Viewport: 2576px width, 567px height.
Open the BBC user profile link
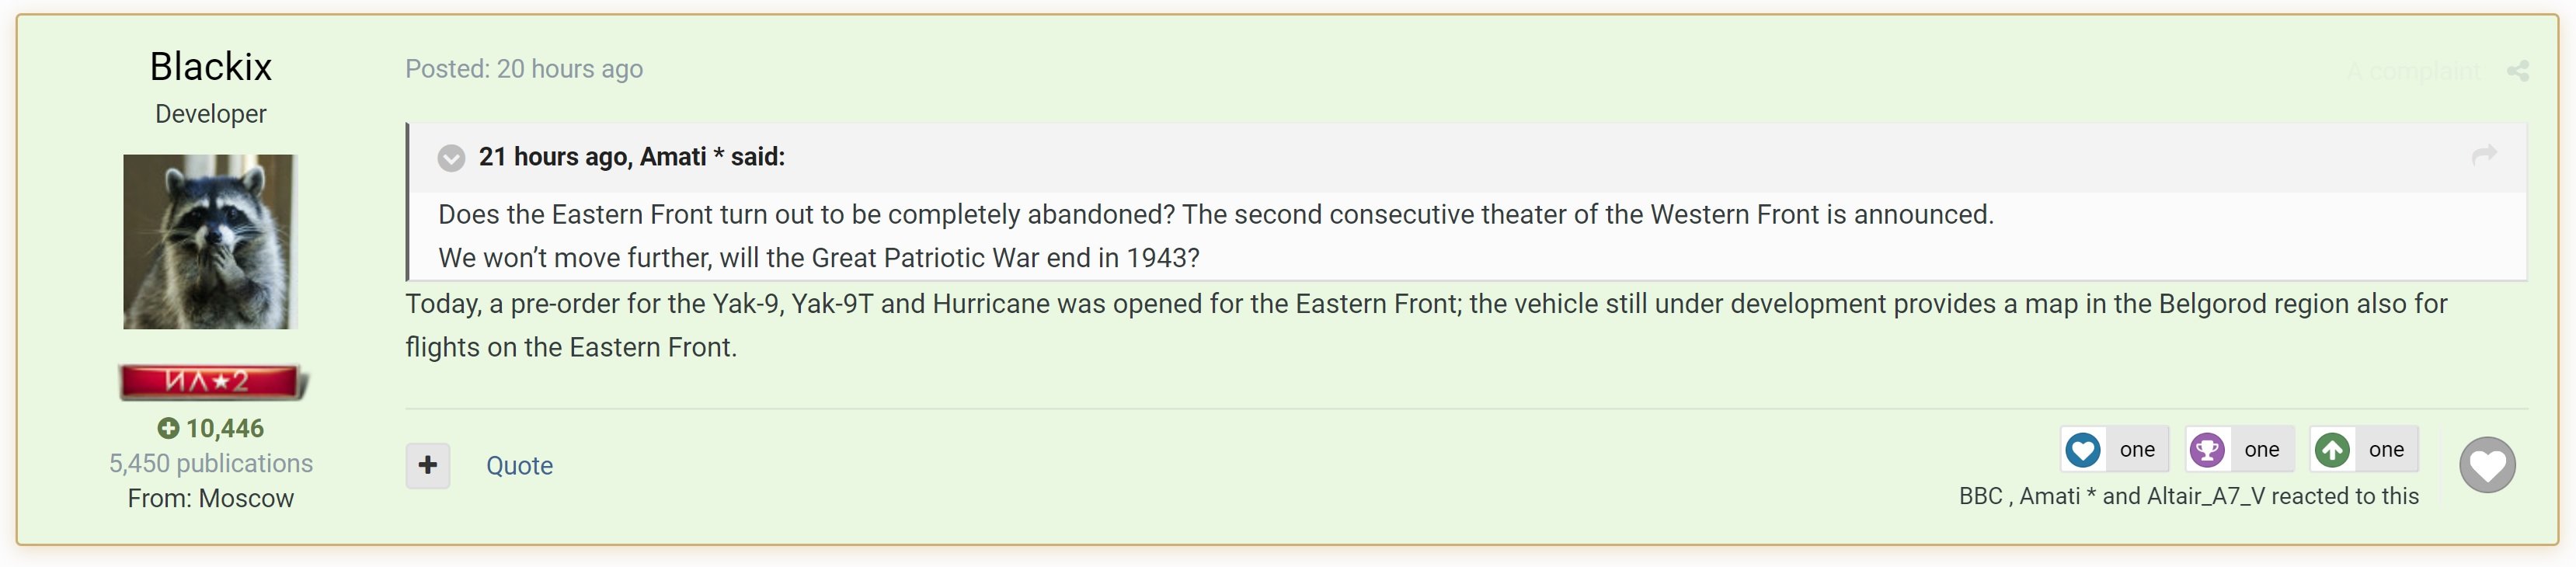[1980, 497]
